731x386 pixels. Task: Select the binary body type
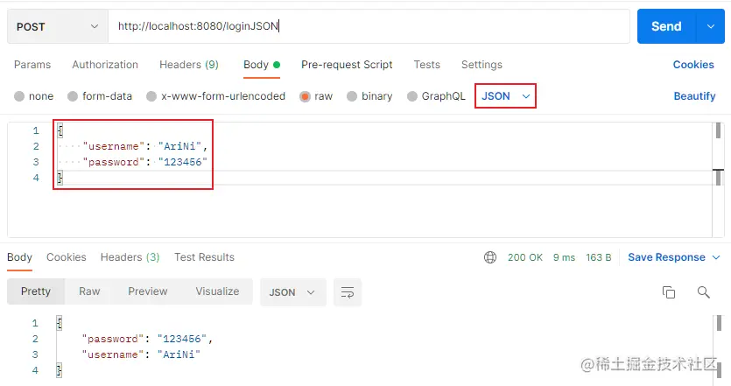tap(369, 96)
